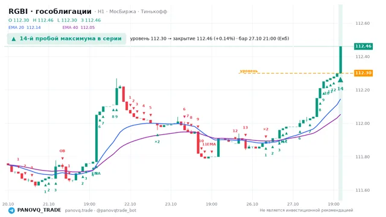
Task: Click the 'H1 · МосБиржа · Тинькофф' subtitle
Action: tap(133, 11)
